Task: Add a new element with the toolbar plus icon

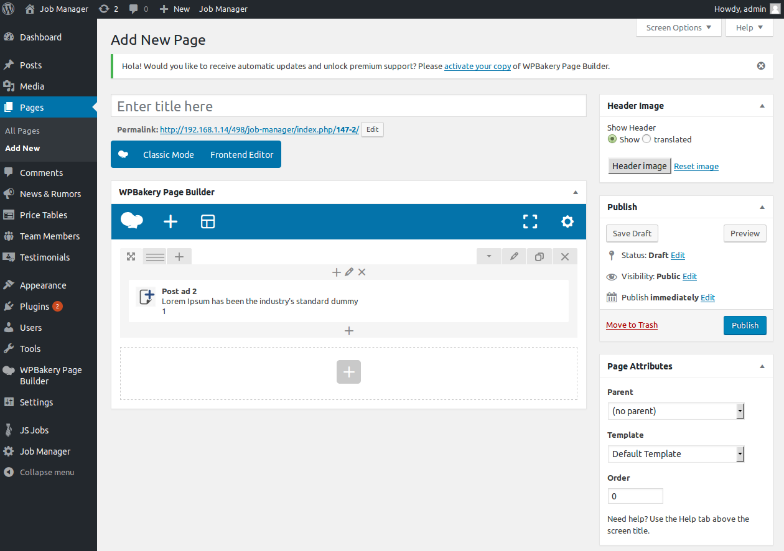Action: tap(170, 221)
